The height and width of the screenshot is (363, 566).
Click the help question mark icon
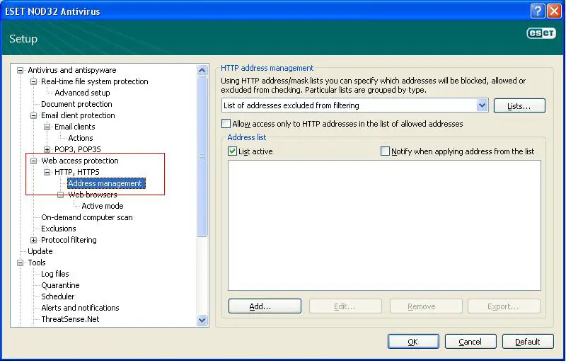538,11
